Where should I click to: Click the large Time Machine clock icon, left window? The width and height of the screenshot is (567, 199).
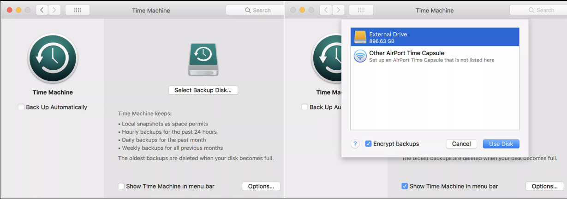(53, 58)
